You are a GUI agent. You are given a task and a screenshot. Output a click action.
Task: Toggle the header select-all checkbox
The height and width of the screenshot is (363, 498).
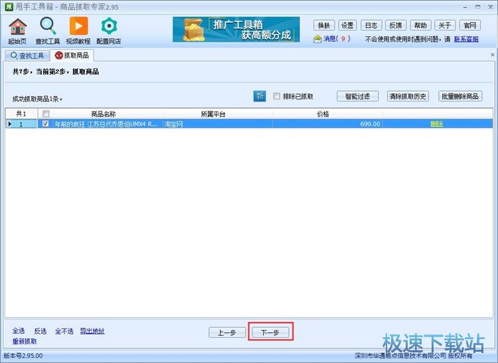(46, 113)
